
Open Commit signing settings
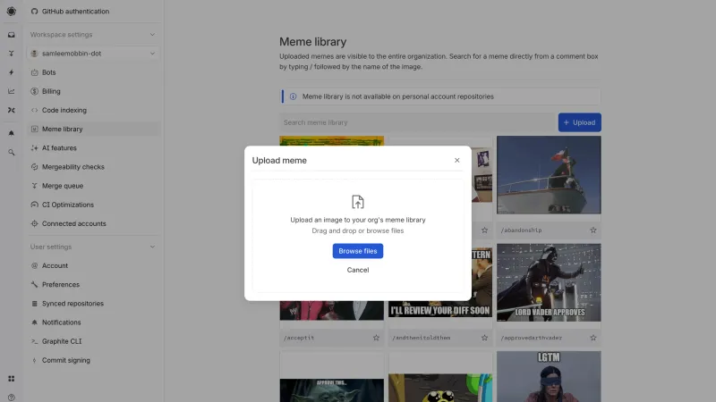point(93,360)
